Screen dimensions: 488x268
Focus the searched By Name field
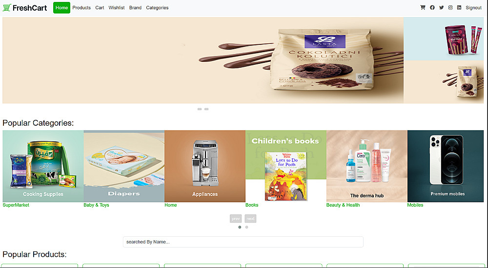tap(243, 242)
